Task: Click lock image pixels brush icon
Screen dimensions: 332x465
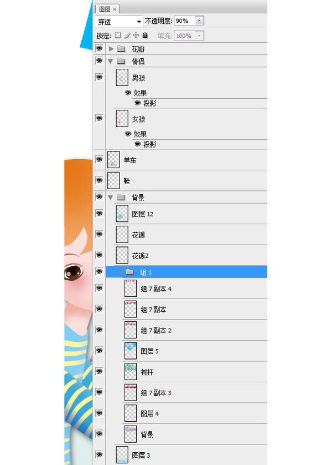Action: tap(127, 36)
